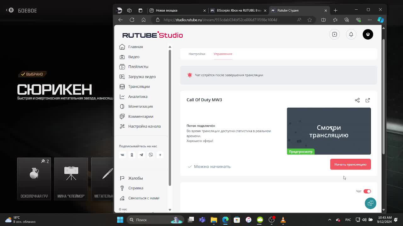Toggle the Чат switch off

click(x=367, y=191)
